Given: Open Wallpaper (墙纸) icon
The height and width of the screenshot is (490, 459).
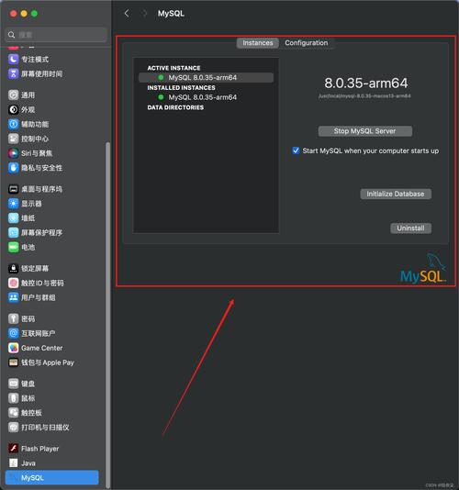Looking at the screenshot, I should click(13, 218).
